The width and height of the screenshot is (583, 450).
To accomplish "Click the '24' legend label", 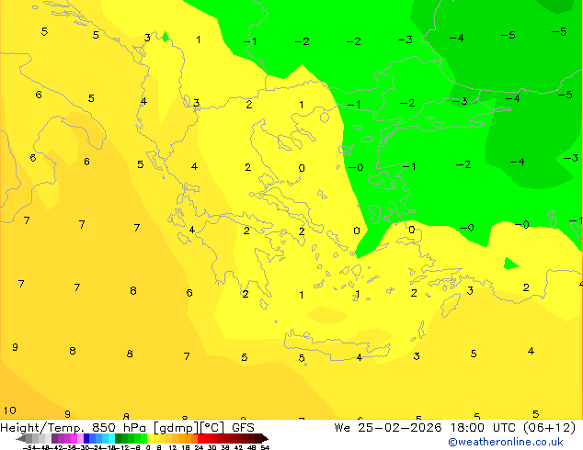I will click(x=199, y=448).
